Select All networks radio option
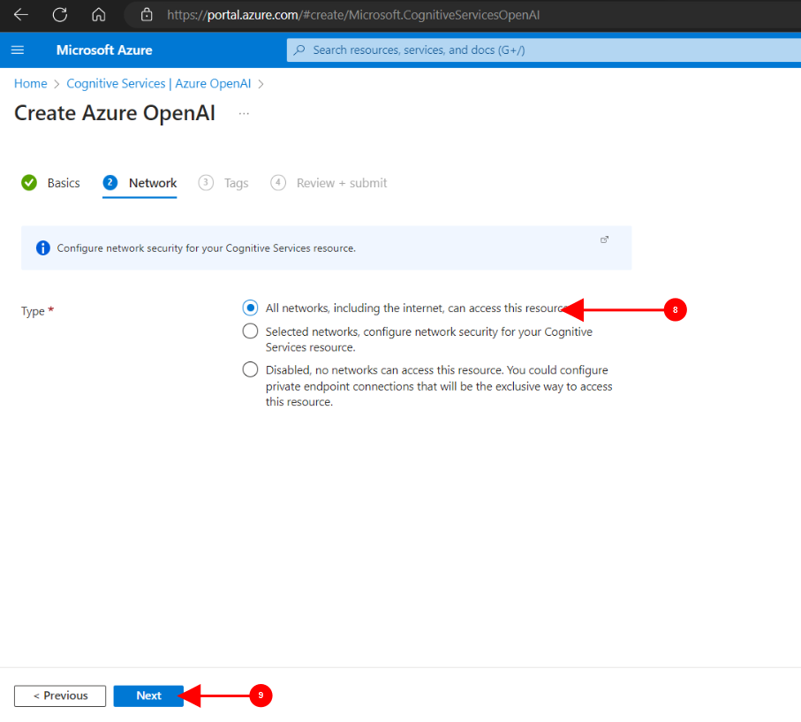801x722 pixels. pos(251,308)
